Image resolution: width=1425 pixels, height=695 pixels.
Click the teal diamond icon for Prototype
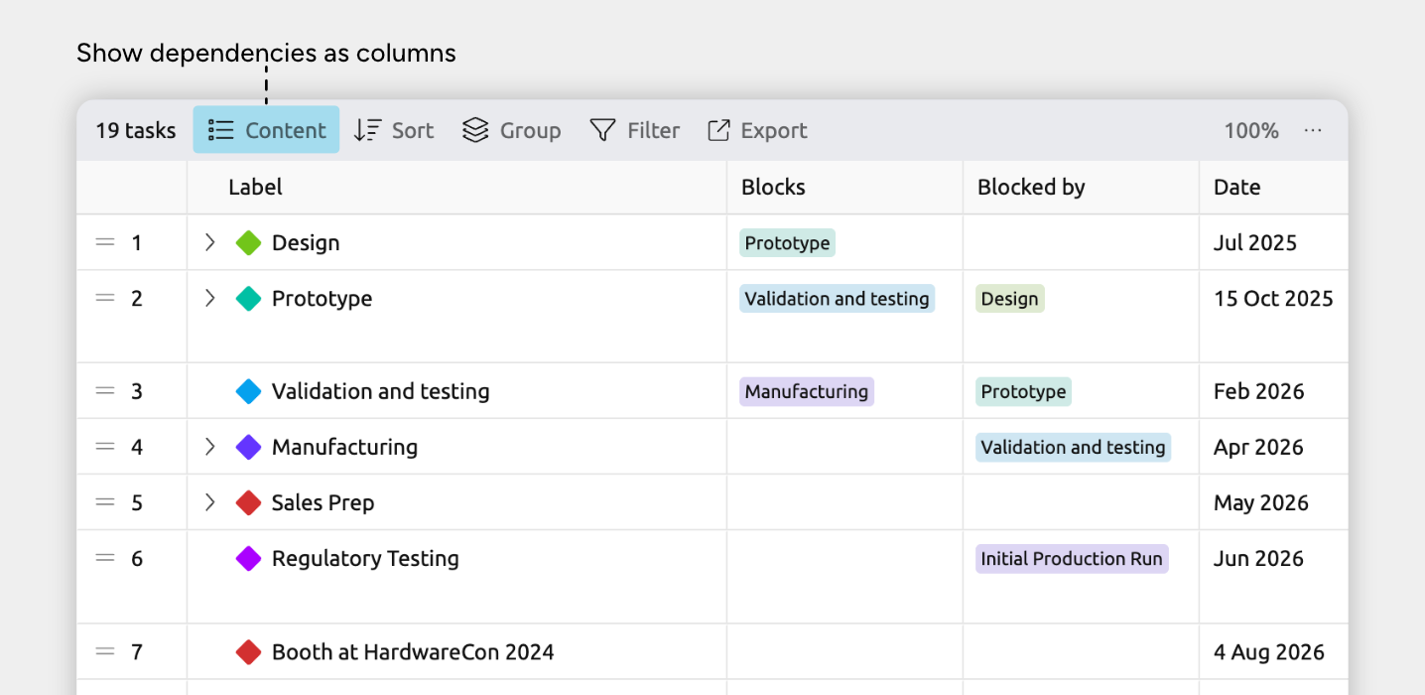248,298
